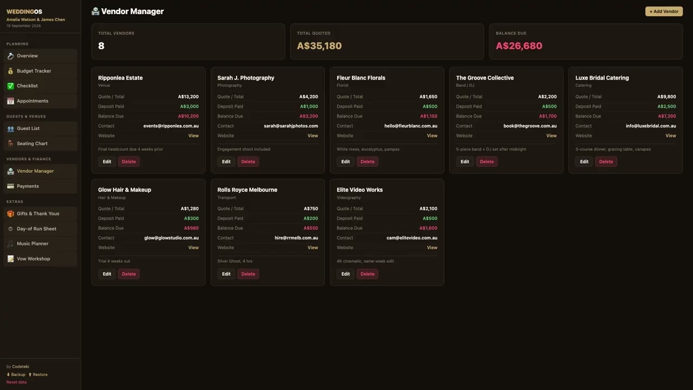Click the Budget Tracker money bag icon
The image size is (693, 390).
[x=10, y=71]
